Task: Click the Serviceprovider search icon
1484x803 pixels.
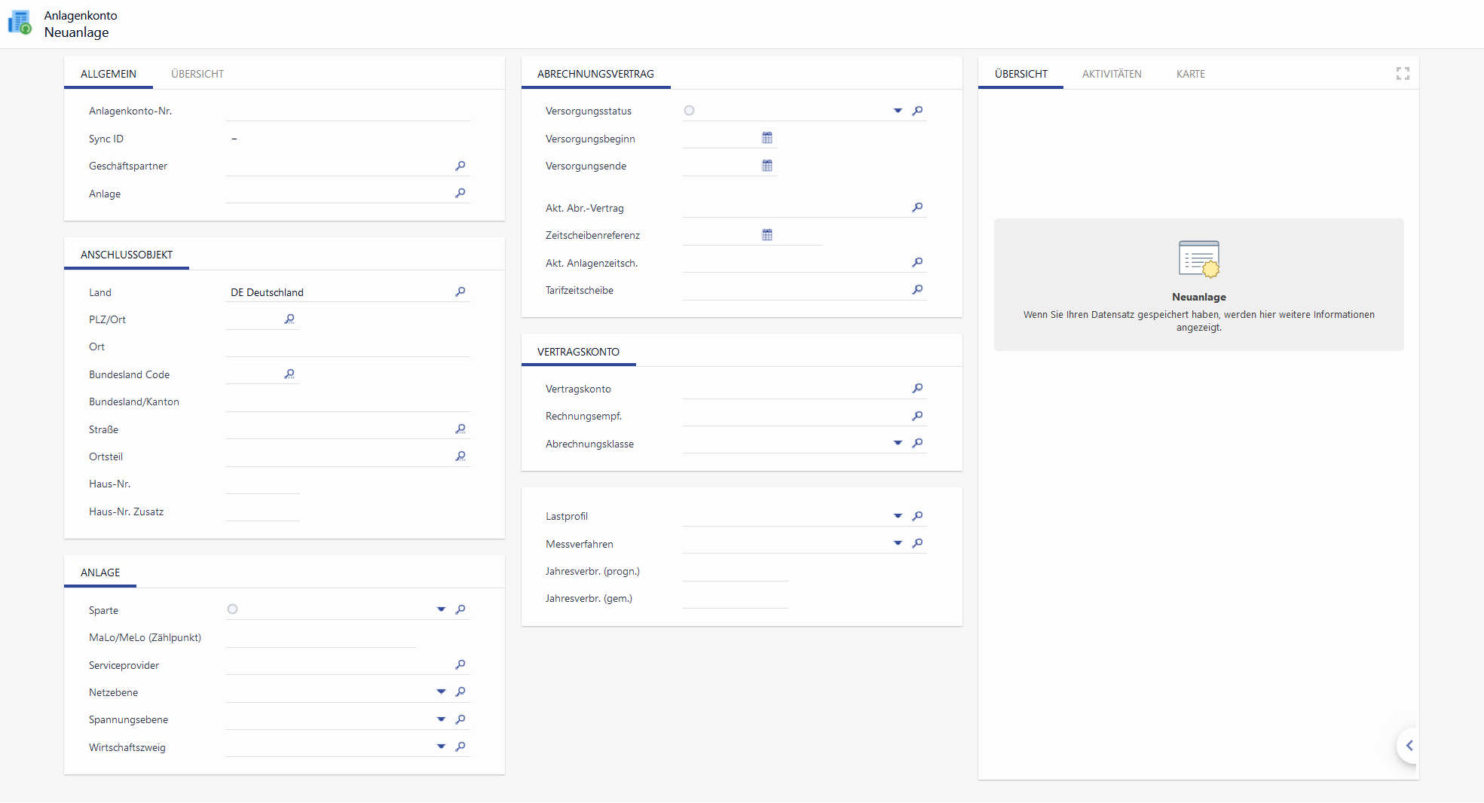Action: coord(460,665)
